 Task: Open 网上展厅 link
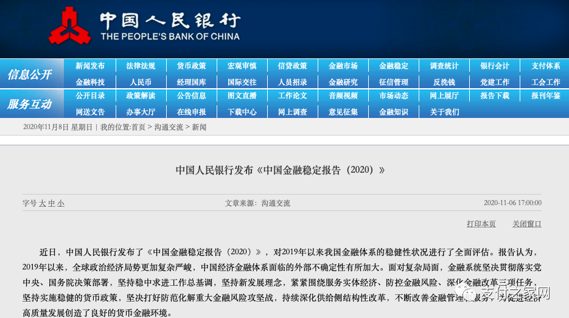click(x=444, y=95)
